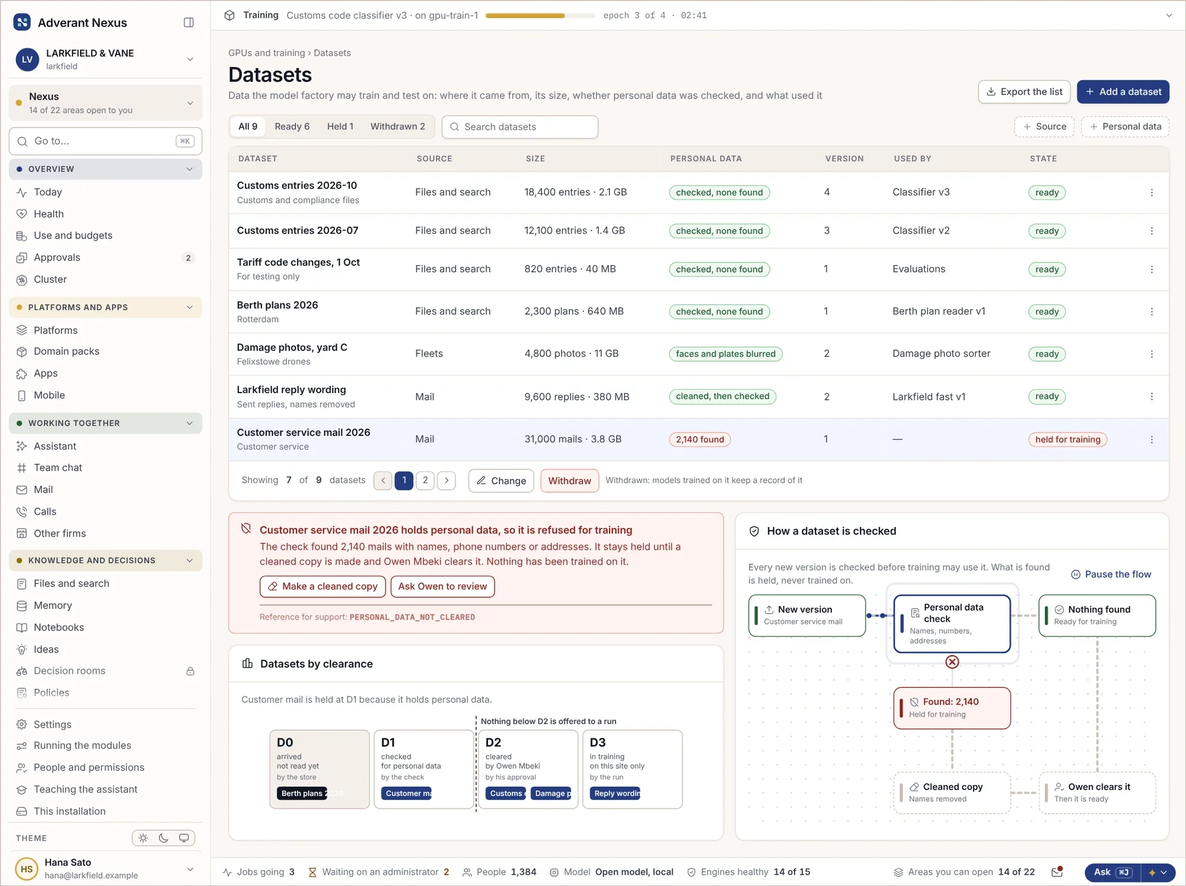The image size is (1186, 886).
Task: Open the inbox icon with red dot
Action: [x=1057, y=872]
